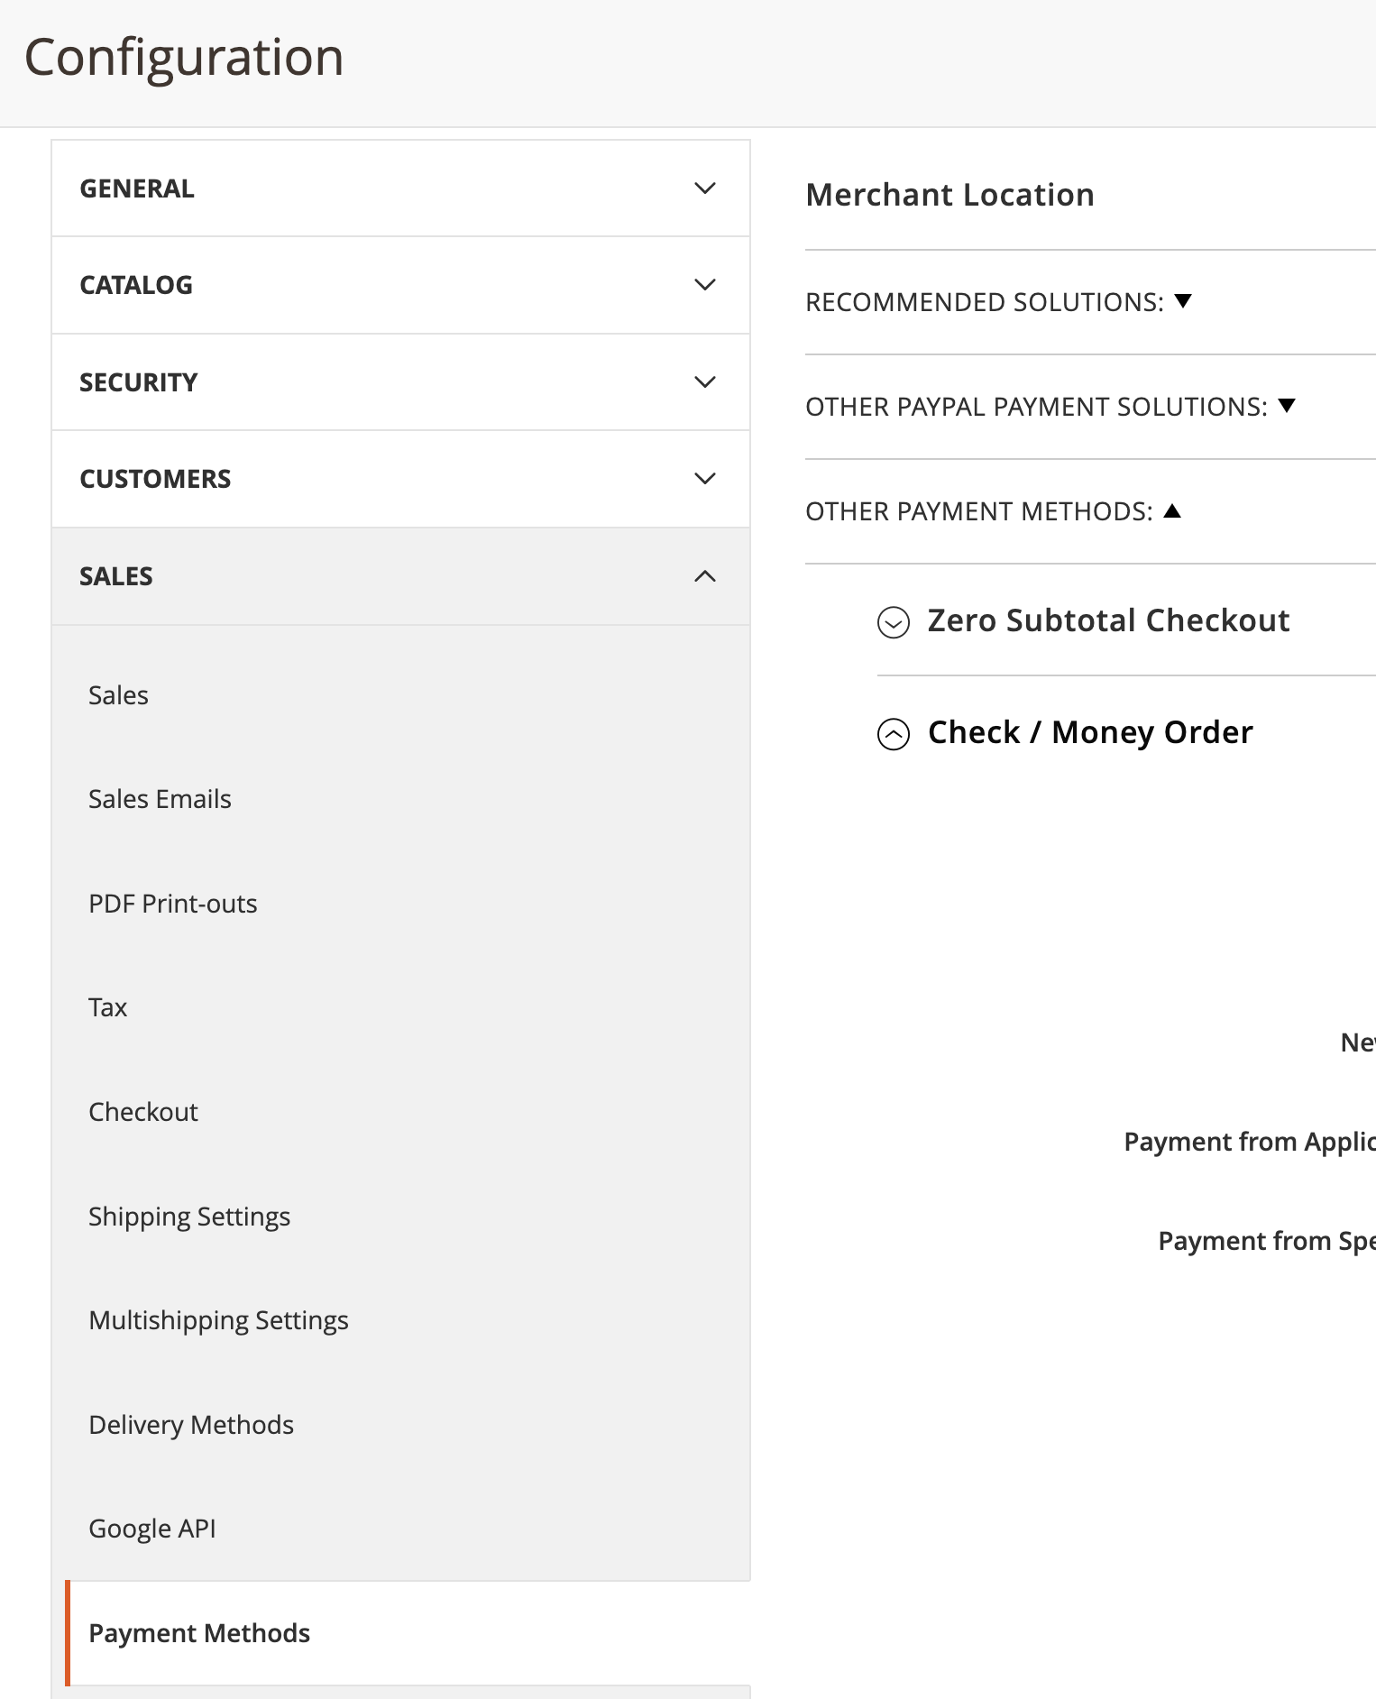The image size is (1376, 1699).
Task: Open Multishipping Settings page
Action: point(218,1320)
